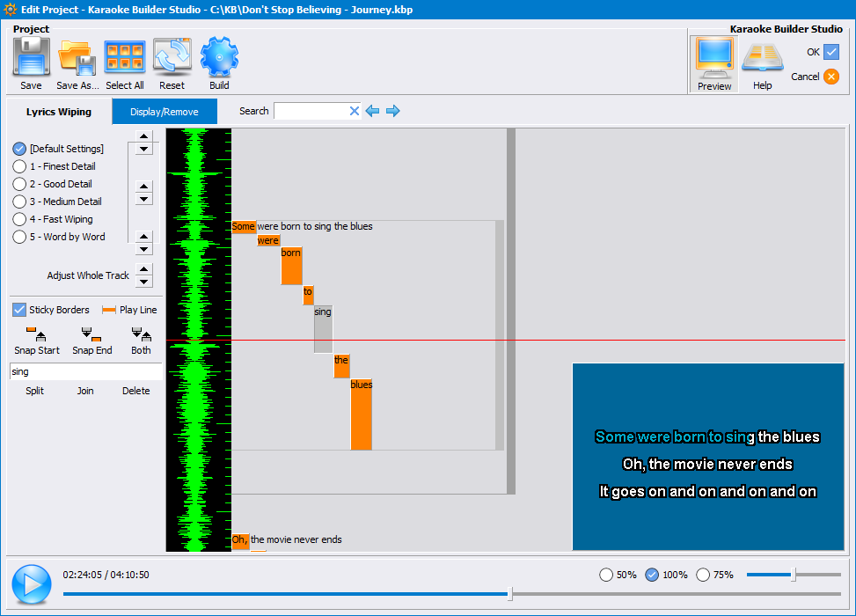Click the top down arrow stepper
Viewport: 856px width, 616px height.
click(143, 149)
